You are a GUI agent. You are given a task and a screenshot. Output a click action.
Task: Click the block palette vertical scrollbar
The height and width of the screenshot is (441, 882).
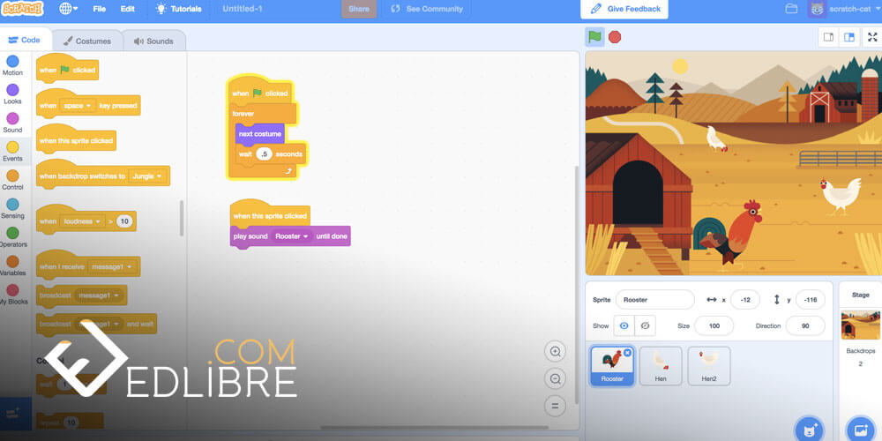click(181, 218)
